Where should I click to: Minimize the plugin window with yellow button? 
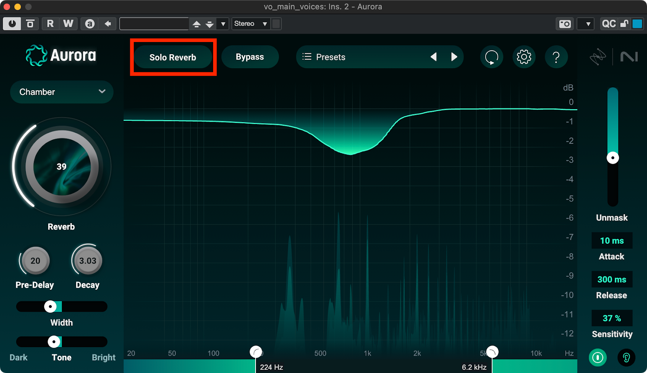tap(17, 7)
